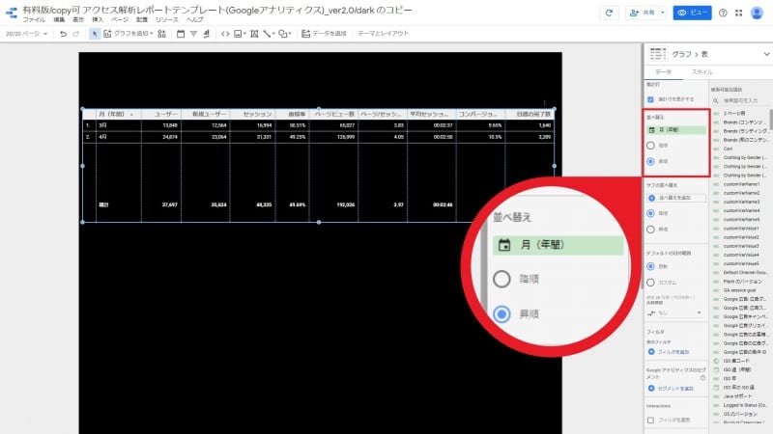Select 降順 radio under 並べ替え
Viewport: 773px width, 434px height.
[x=650, y=146]
